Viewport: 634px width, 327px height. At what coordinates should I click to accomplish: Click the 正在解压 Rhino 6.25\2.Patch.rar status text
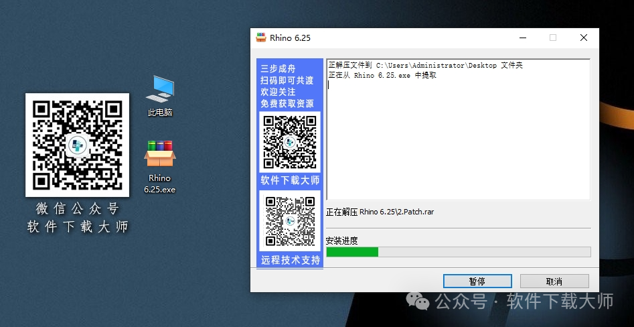click(380, 212)
